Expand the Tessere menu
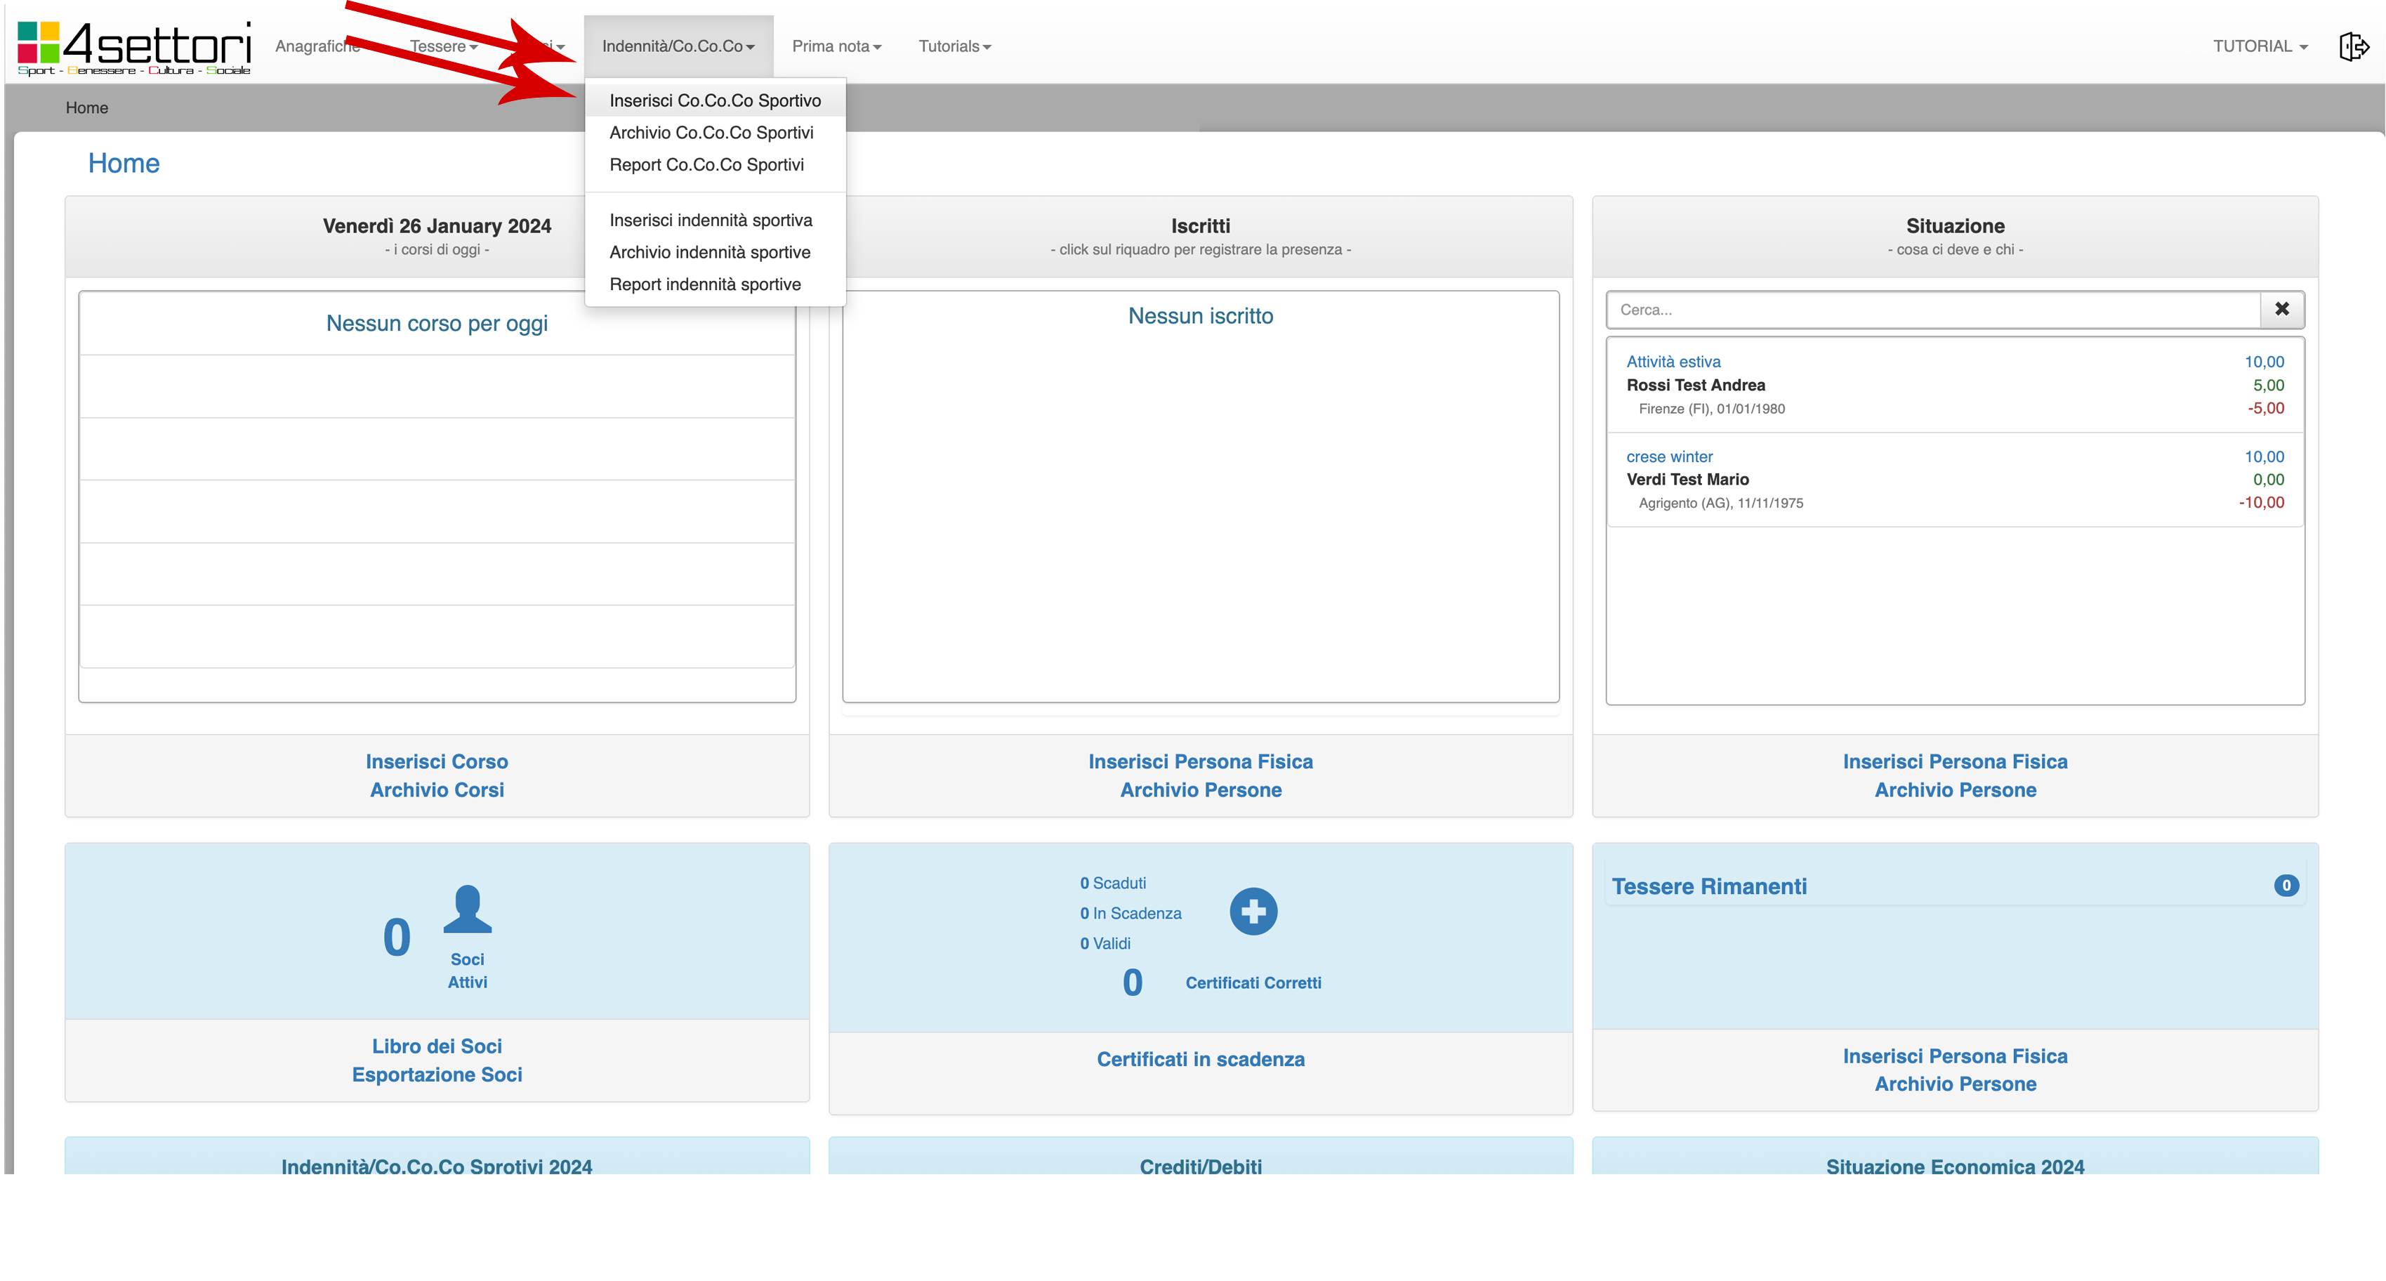 click(x=443, y=46)
